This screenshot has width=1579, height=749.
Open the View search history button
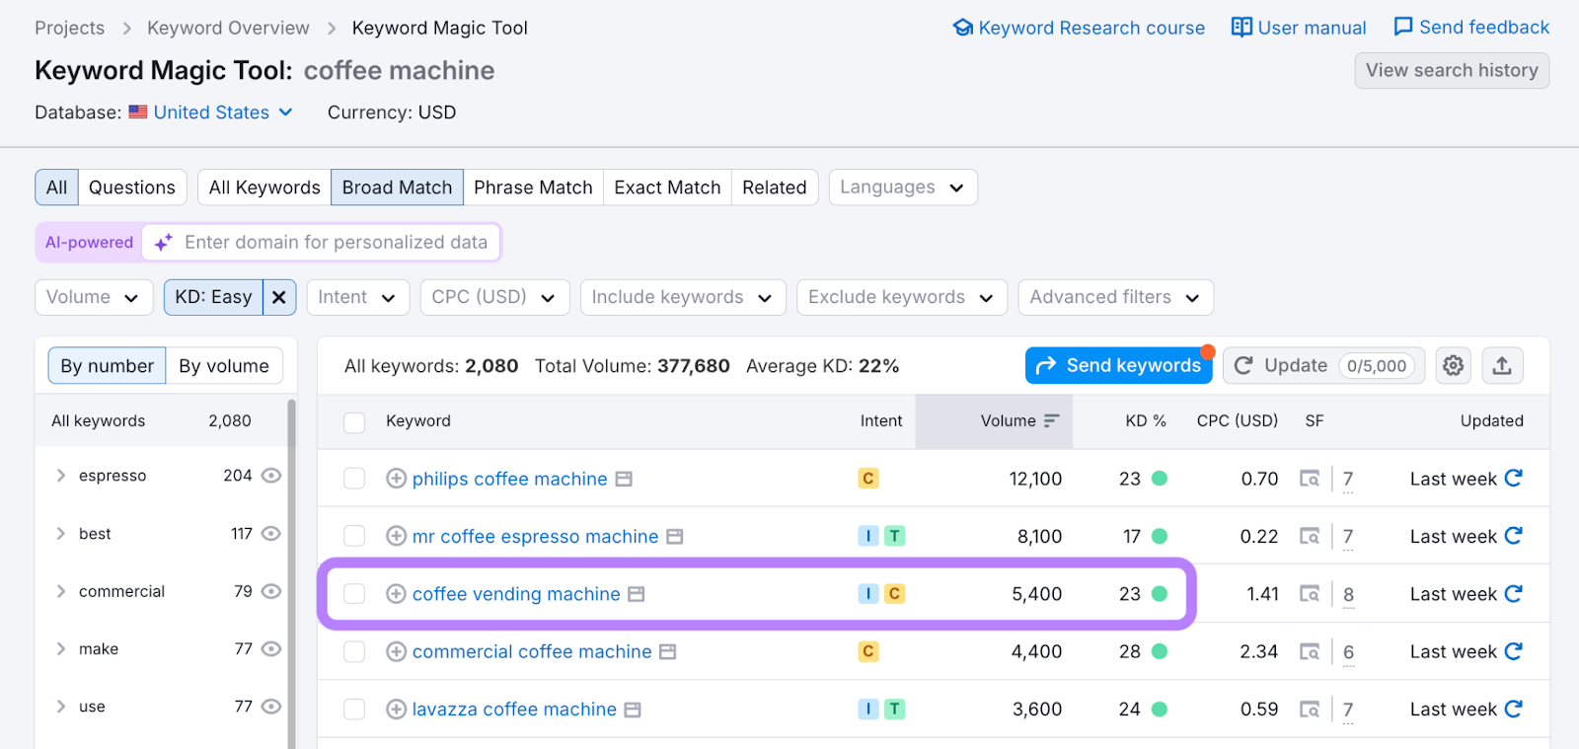[1451, 71]
